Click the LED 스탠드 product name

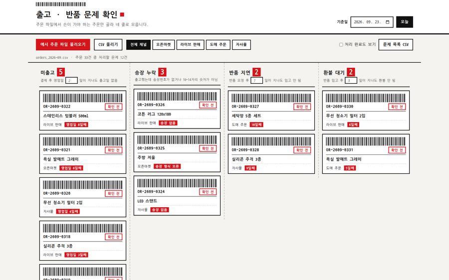click(x=147, y=201)
